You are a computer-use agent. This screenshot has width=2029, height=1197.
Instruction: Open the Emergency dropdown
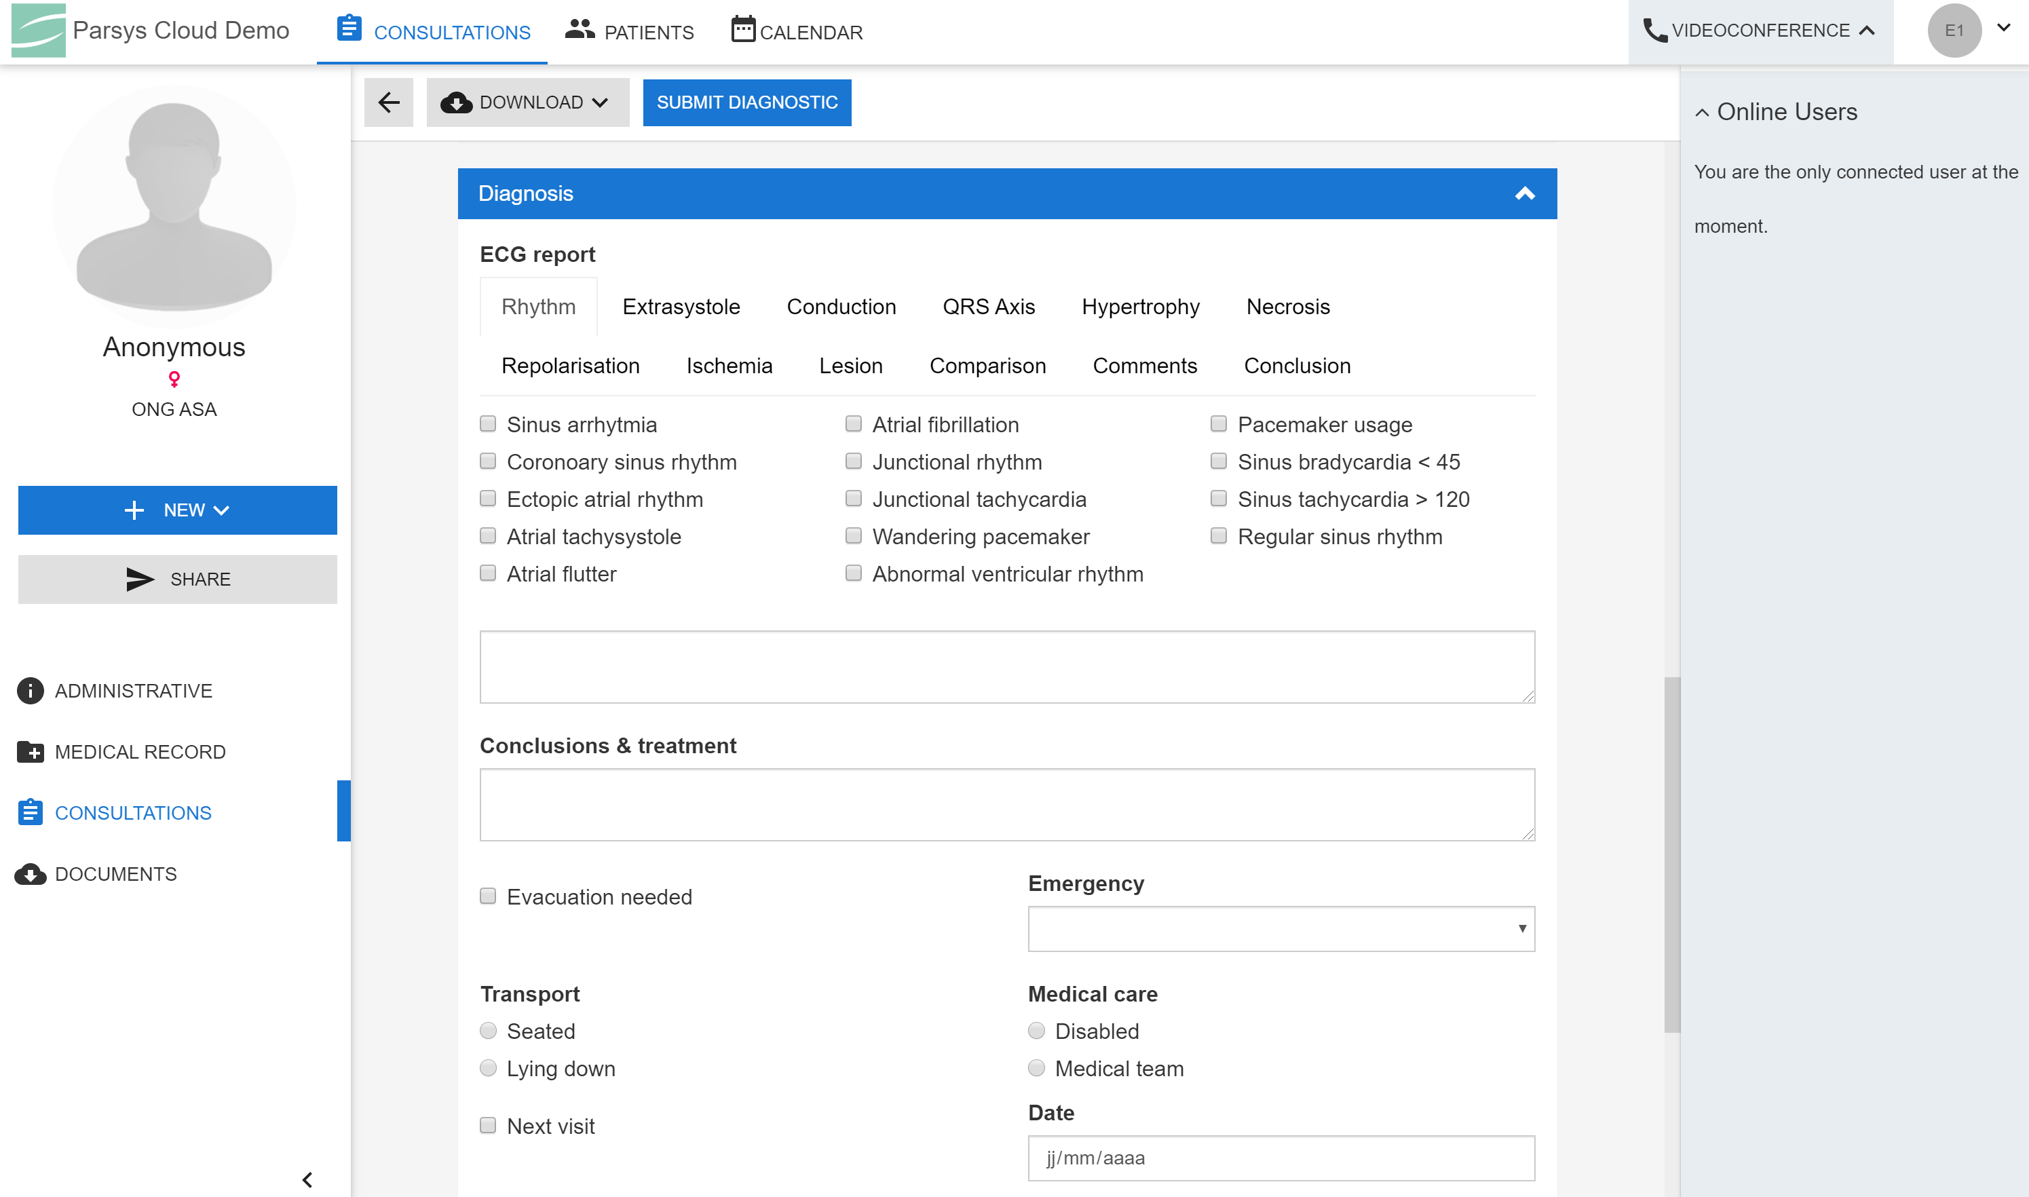coord(1281,928)
